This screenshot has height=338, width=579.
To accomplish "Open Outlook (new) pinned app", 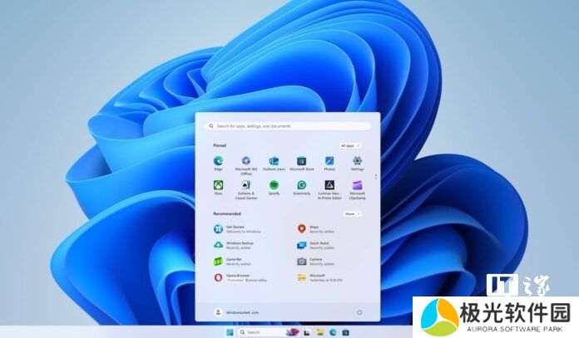I will pos(274,161).
